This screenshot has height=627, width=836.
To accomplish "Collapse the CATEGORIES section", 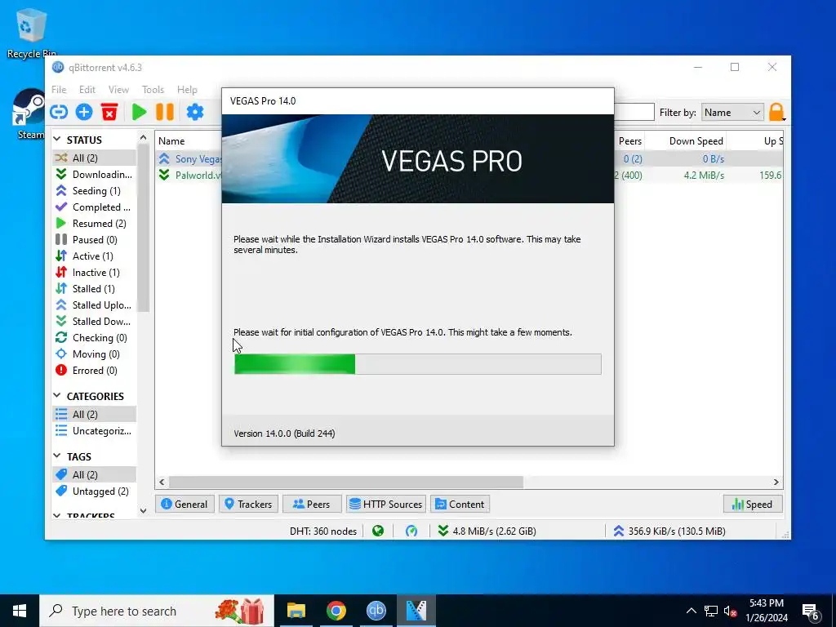I will [57, 396].
